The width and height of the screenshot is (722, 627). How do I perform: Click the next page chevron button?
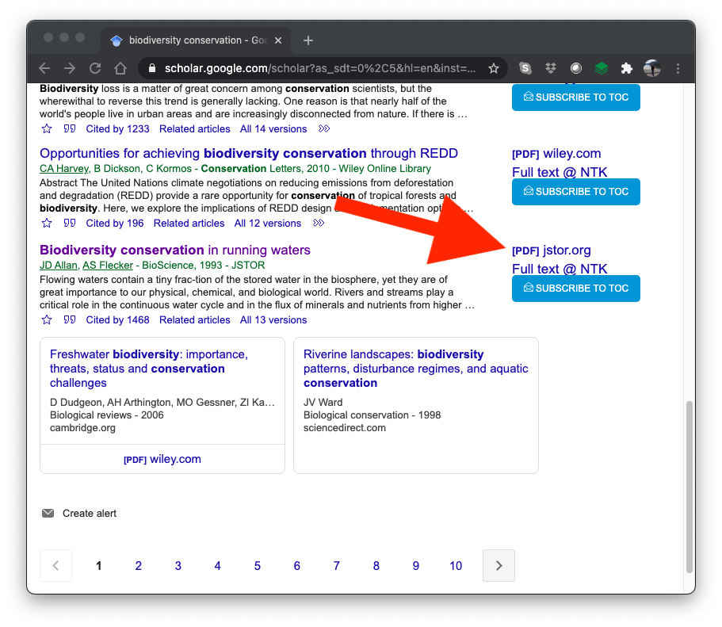click(x=499, y=566)
